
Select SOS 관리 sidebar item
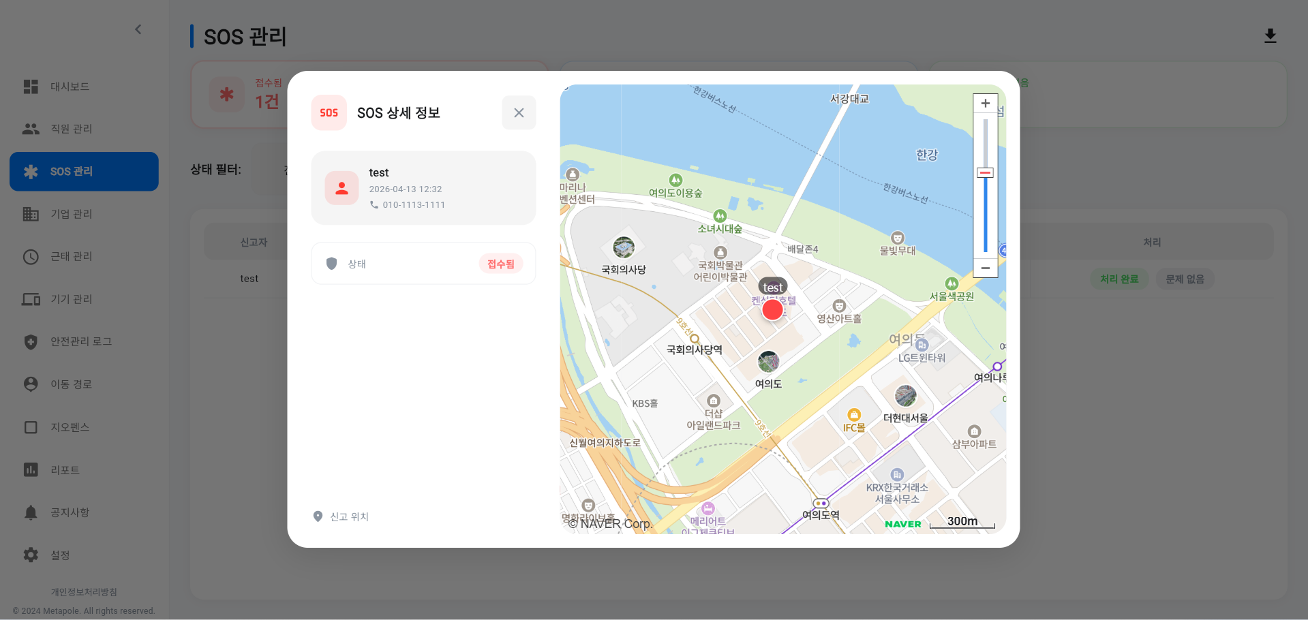pyautogui.click(x=84, y=172)
